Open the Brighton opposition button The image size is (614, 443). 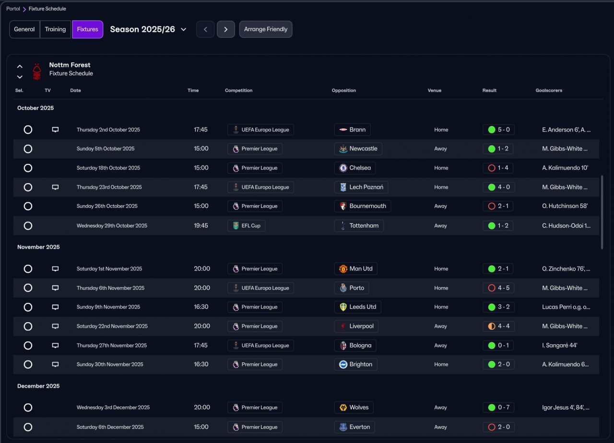click(x=356, y=364)
